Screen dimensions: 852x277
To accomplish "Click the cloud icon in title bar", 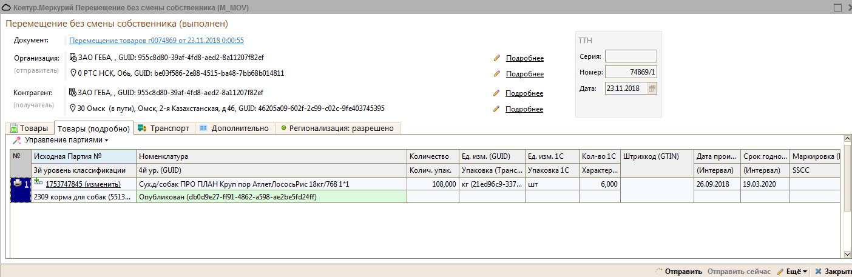I will coord(5,7).
